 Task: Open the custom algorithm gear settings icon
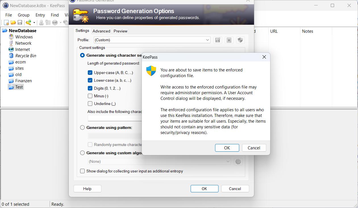coord(238,161)
